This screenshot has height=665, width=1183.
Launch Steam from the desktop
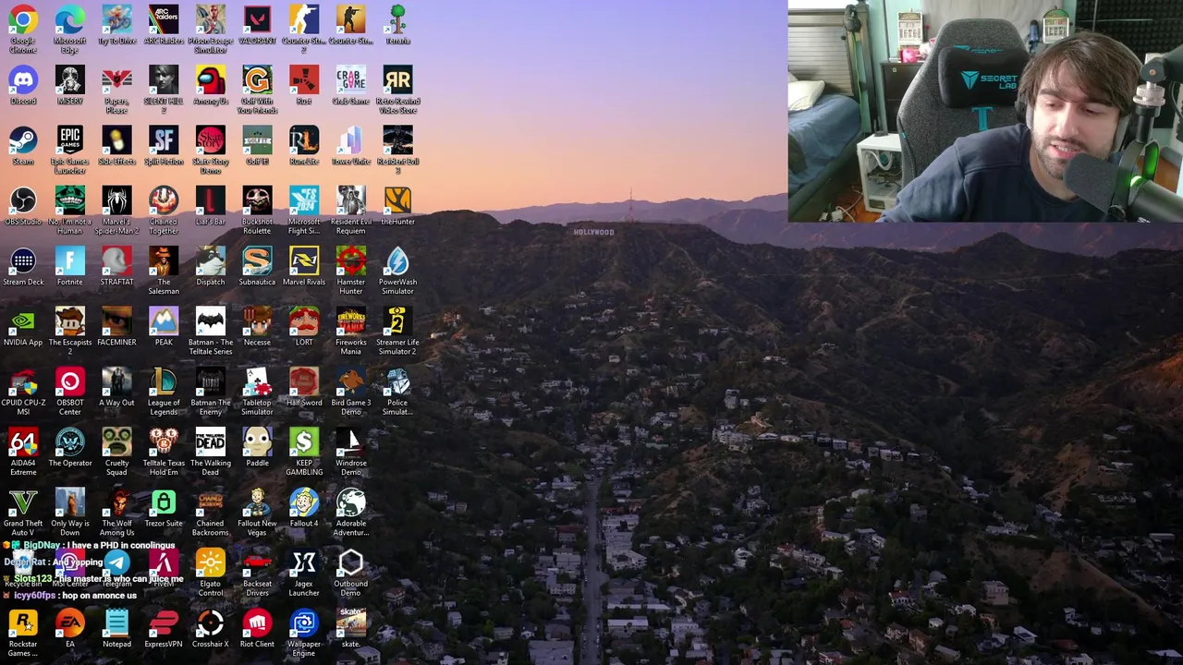click(23, 140)
